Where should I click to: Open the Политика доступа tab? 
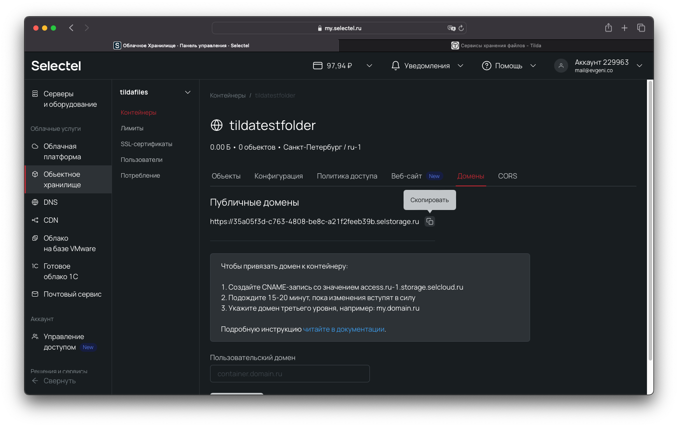(347, 176)
